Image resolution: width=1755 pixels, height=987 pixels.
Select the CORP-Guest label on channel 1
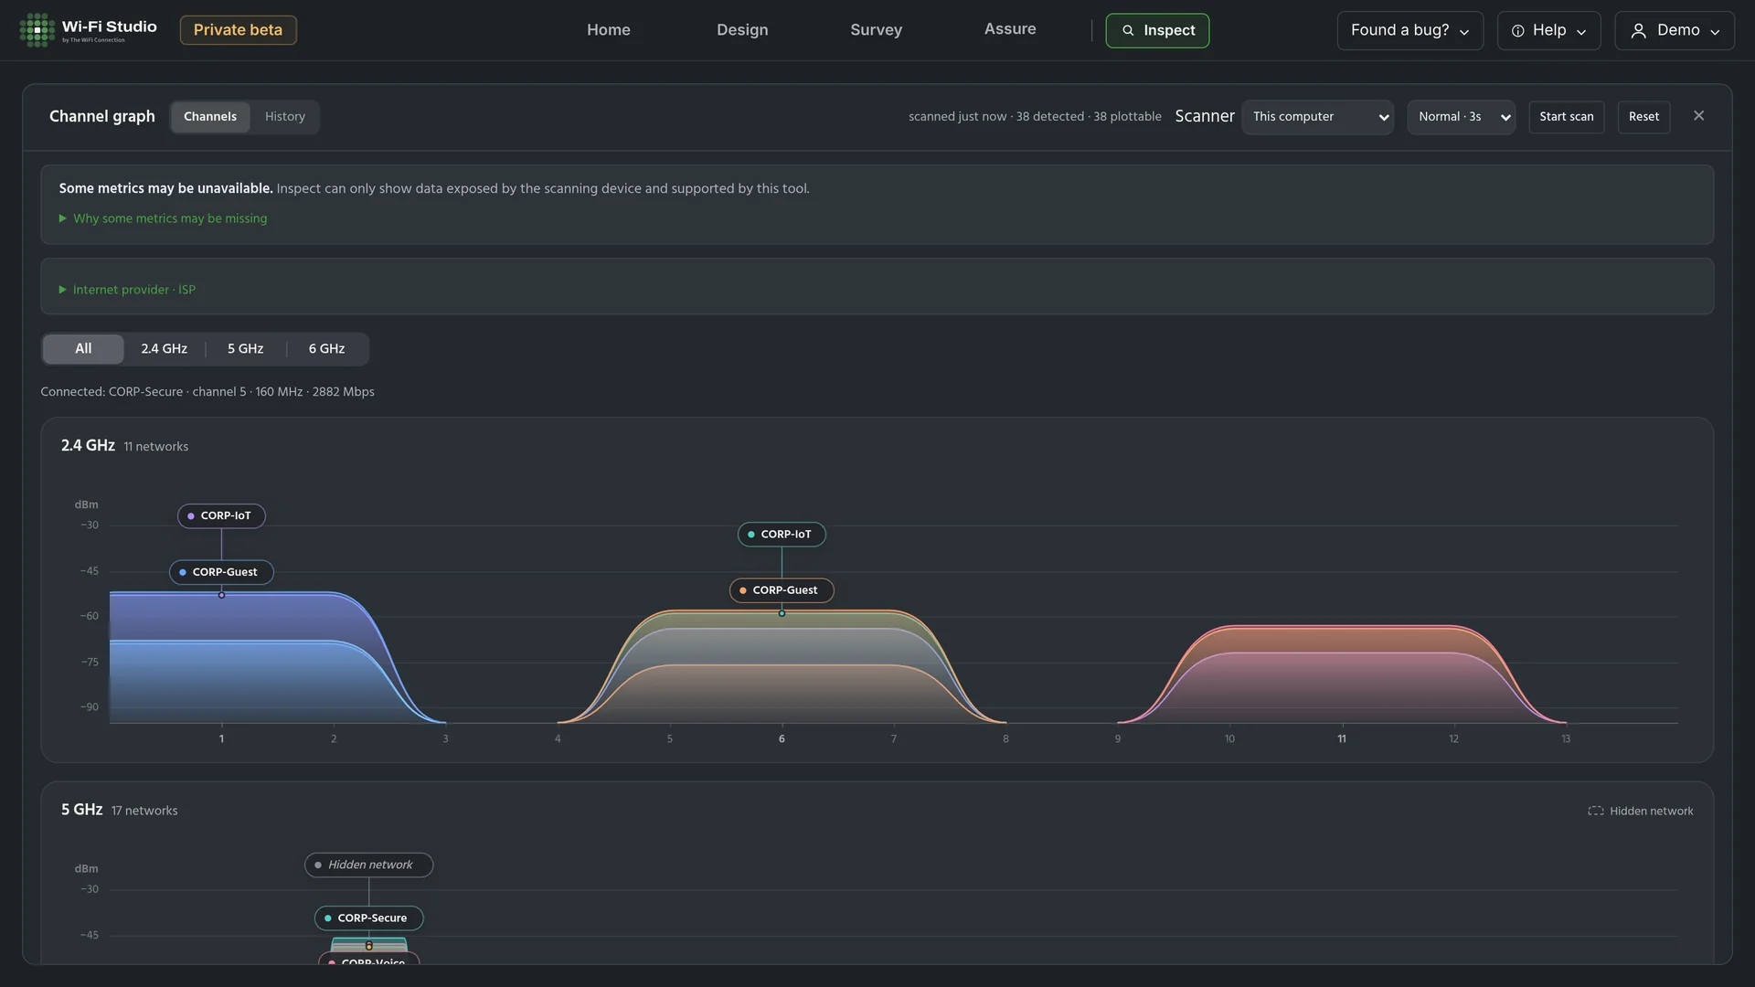(x=221, y=572)
